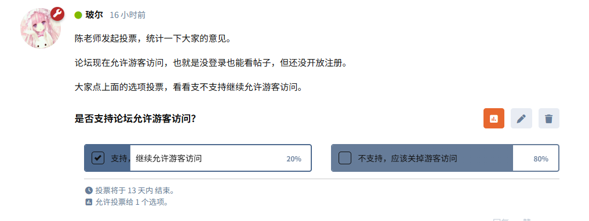Screen dimensions: 589x221
Task: Click the 允许投票给 1 个选项 notice text
Action: click(x=132, y=202)
